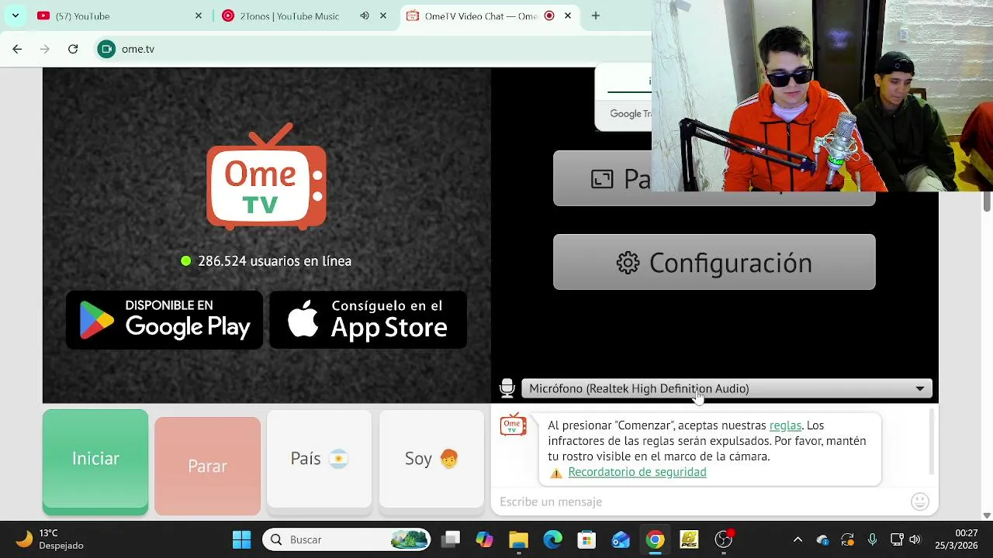Image resolution: width=993 pixels, height=558 pixels.
Task: Close the YouTube tab
Action: click(x=199, y=15)
